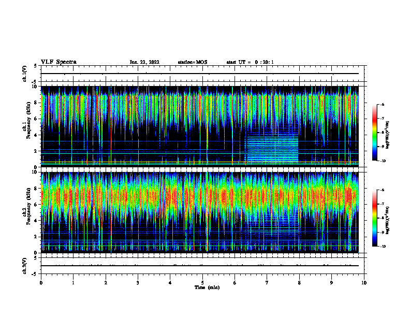
Task: Click the date label 'Jan. 22, 2022'
Action: tap(144, 62)
